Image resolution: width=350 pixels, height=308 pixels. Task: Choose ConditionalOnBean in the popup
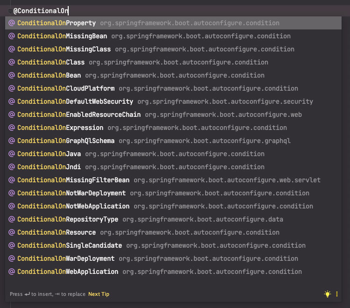coord(173,75)
